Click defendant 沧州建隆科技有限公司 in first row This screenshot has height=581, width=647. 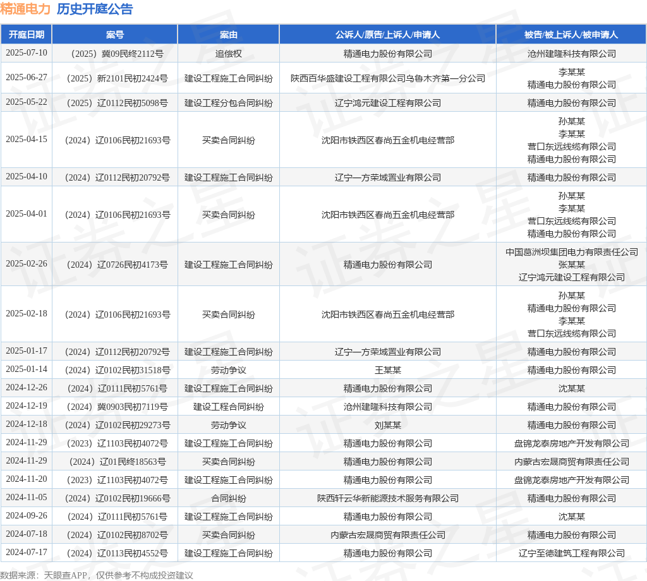571,54
